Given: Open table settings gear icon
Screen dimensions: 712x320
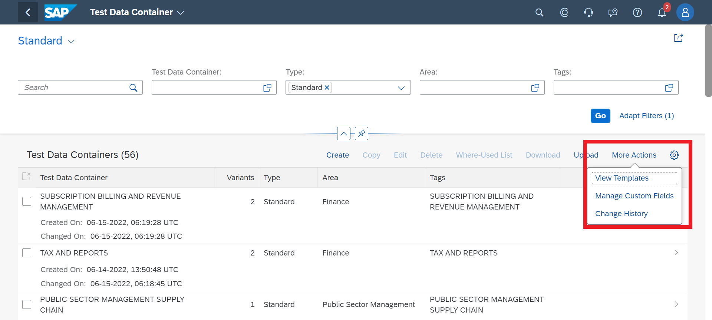Looking at the screenshot, I should [674, 155].
